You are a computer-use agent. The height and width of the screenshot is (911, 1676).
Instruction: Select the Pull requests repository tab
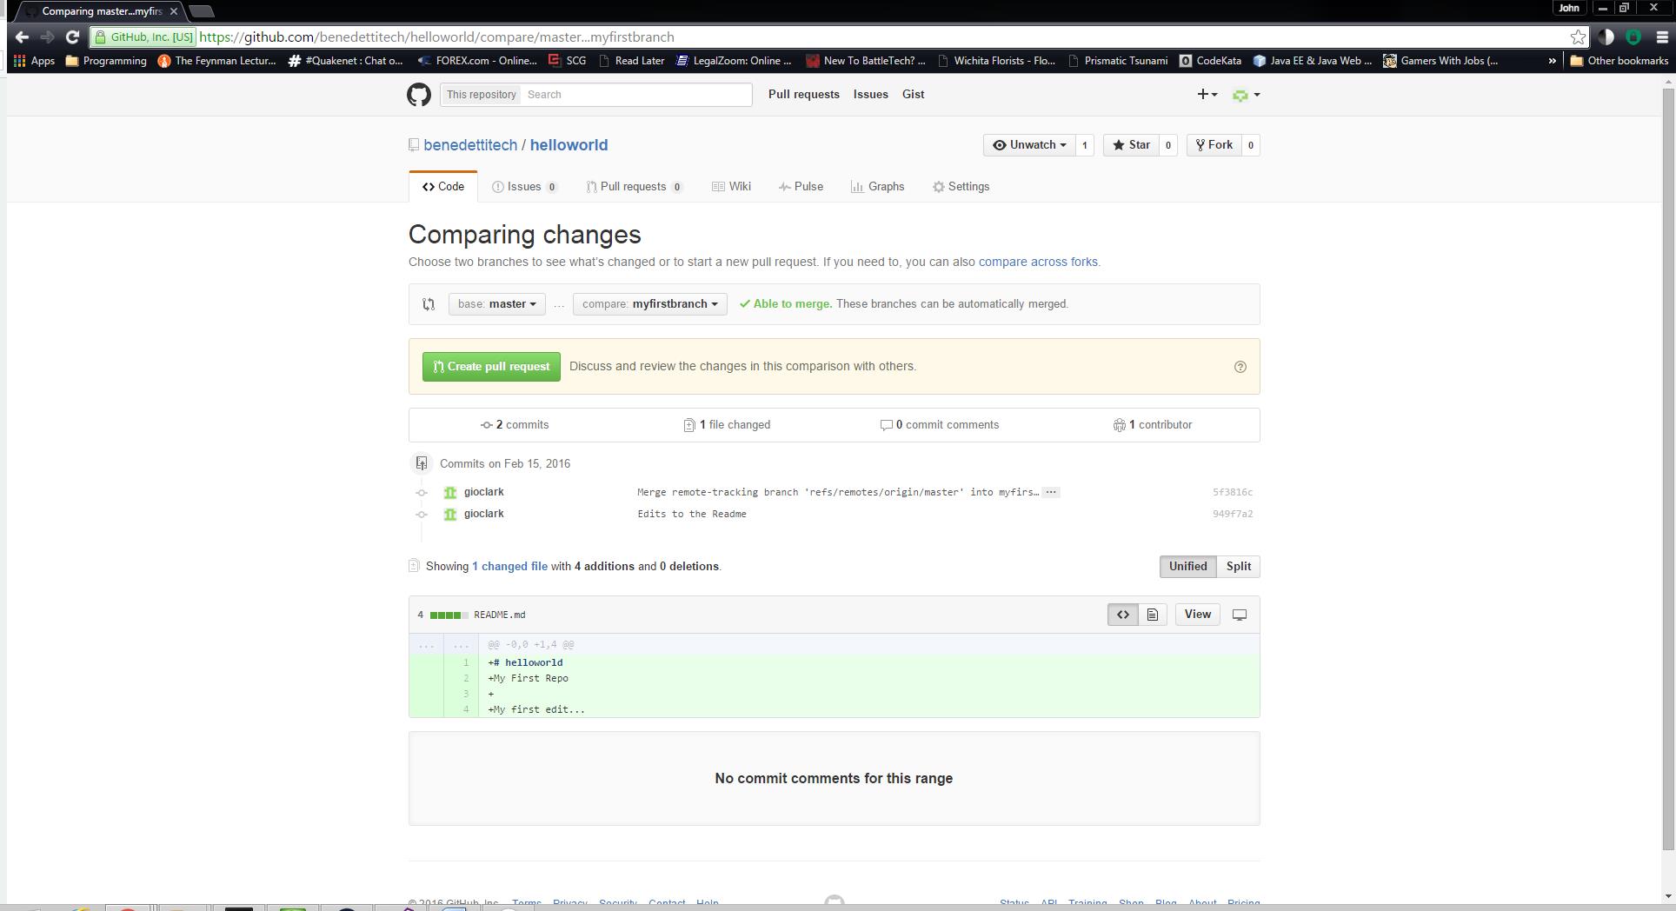pyautogui.click(x=635, y=187)
